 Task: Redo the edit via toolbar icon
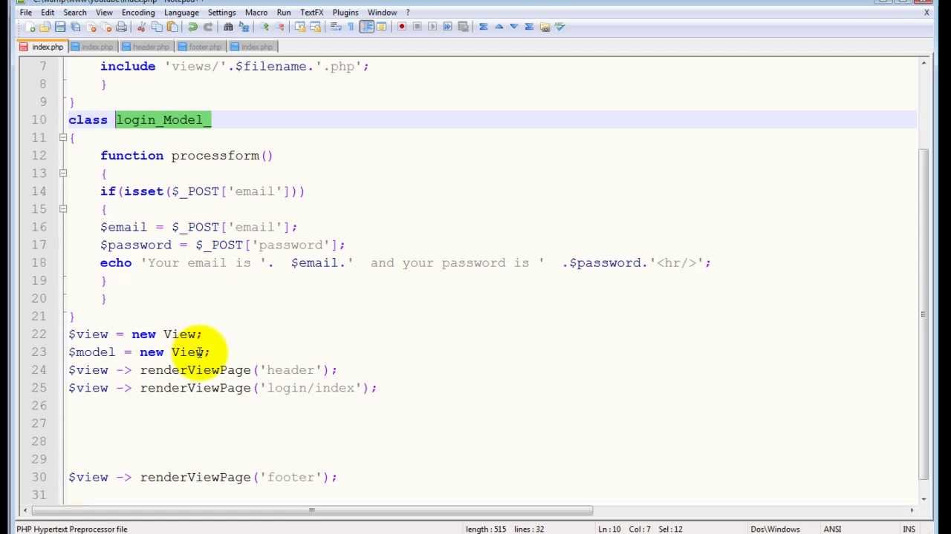[x=208, y=27]
